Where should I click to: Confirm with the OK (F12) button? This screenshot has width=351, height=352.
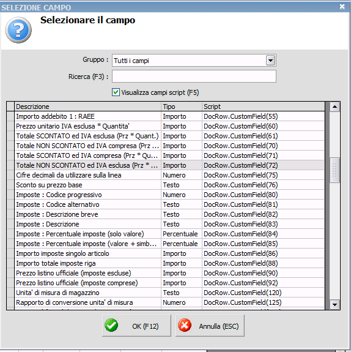[136, 326]
